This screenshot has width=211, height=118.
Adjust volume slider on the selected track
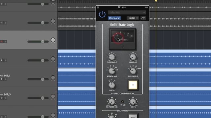[x=38, y=42]
